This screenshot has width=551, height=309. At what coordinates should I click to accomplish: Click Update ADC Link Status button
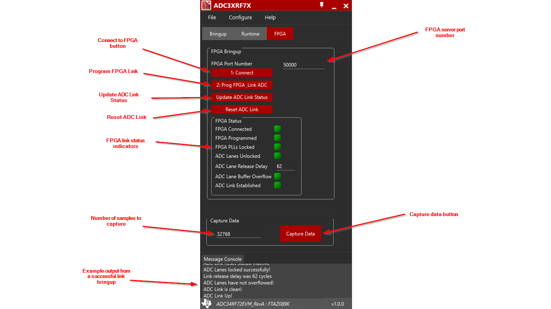[242, 97]
